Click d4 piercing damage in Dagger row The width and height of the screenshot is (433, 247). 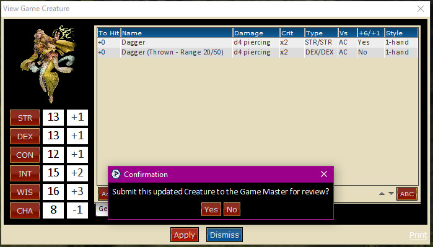click(x=252, y=42)
